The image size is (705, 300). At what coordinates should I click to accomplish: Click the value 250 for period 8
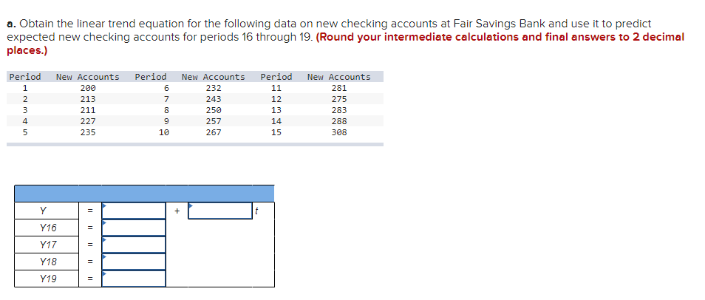[x=213, y=110]
